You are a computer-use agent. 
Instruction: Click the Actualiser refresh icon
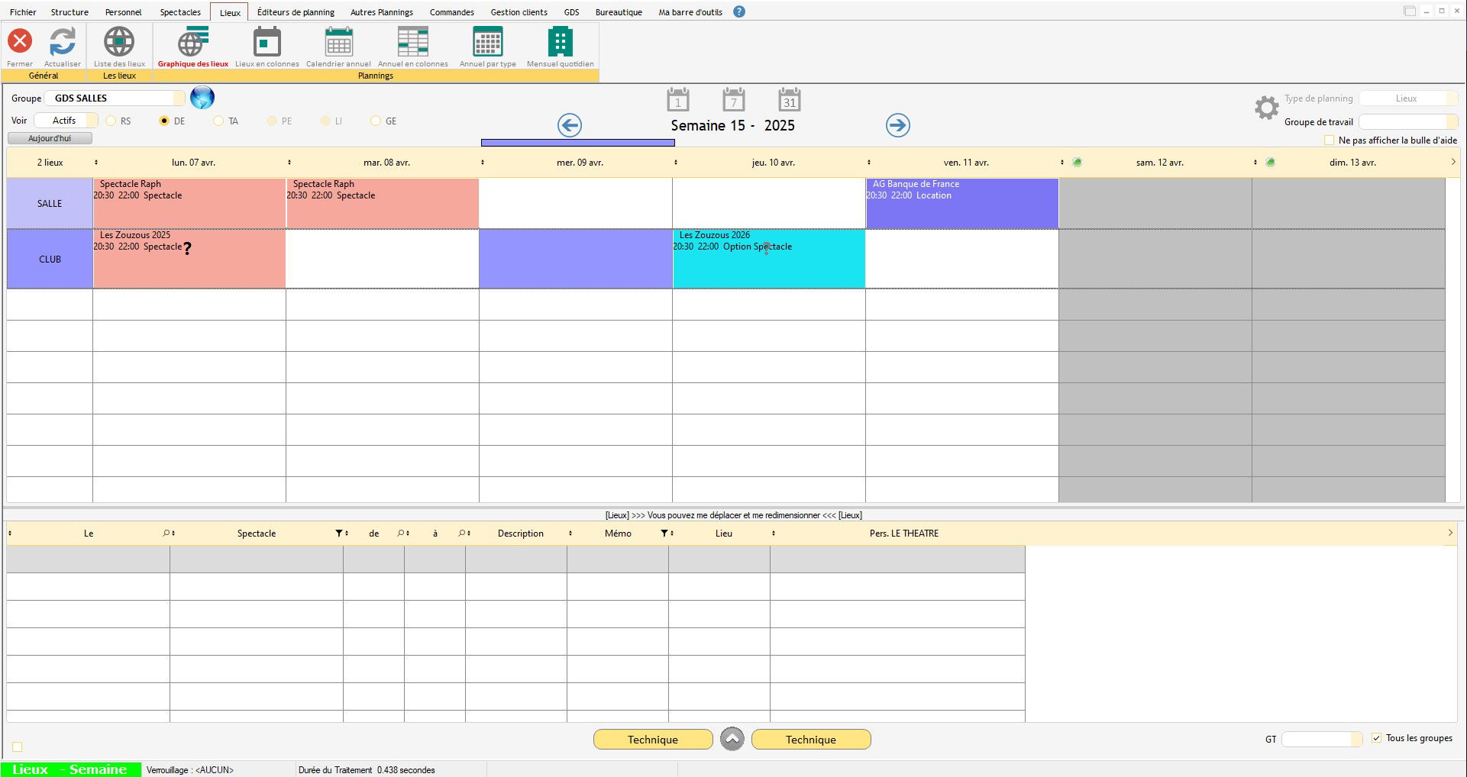[63, 43]
